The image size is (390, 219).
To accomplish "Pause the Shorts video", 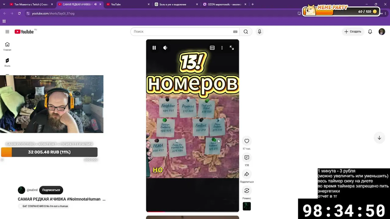I will click(154, 48).
